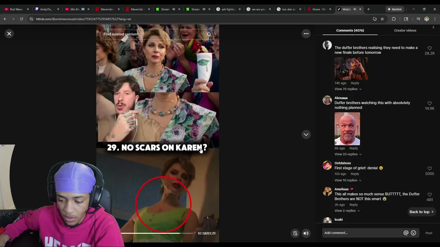Viewport: 440px width, 247px height.
Task: Go to next video with down arrow
Action: 306,134
